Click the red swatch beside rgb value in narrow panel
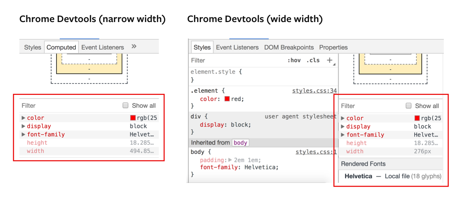 click(133, 118)
